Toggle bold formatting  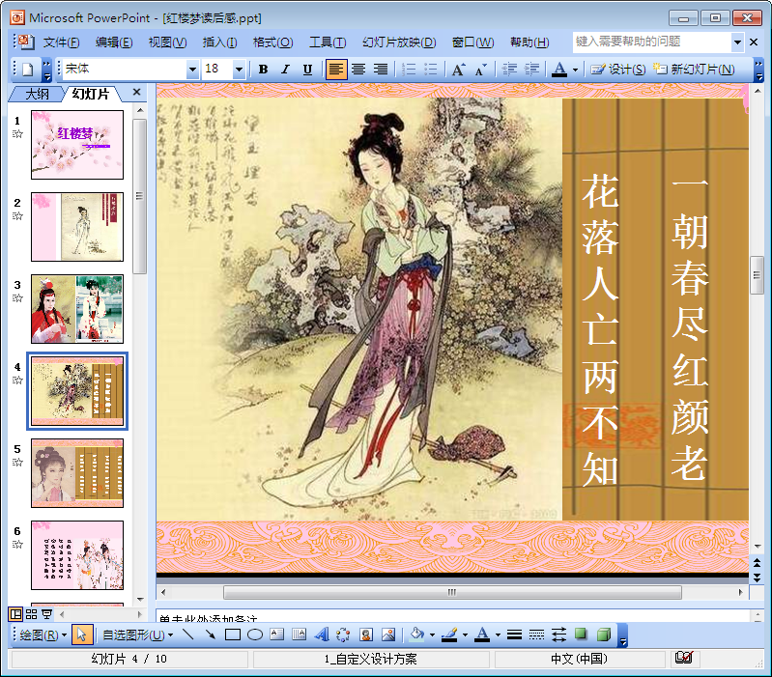264,70
